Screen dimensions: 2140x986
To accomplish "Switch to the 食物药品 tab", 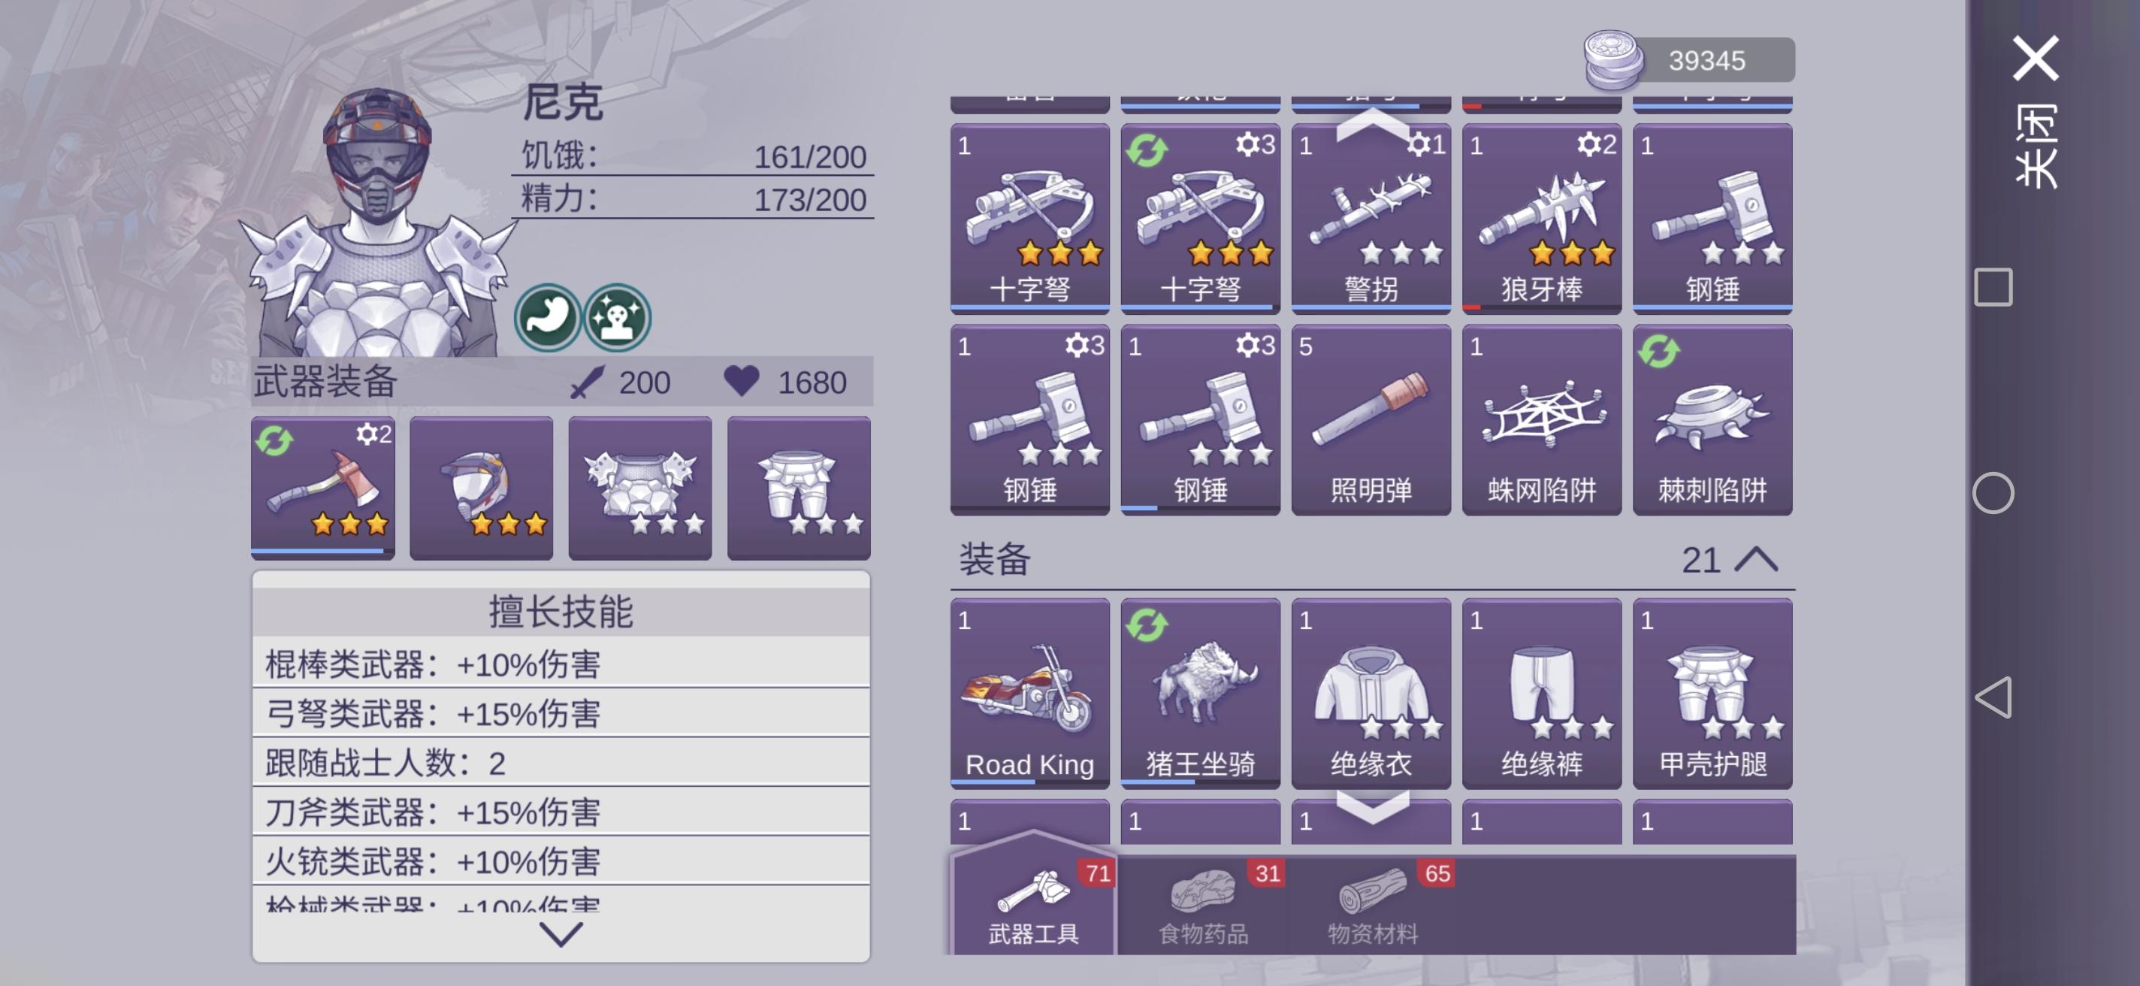I will tap(1202, 905).
